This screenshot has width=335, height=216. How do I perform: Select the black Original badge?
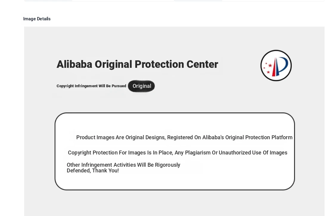[x=142, y=86]
